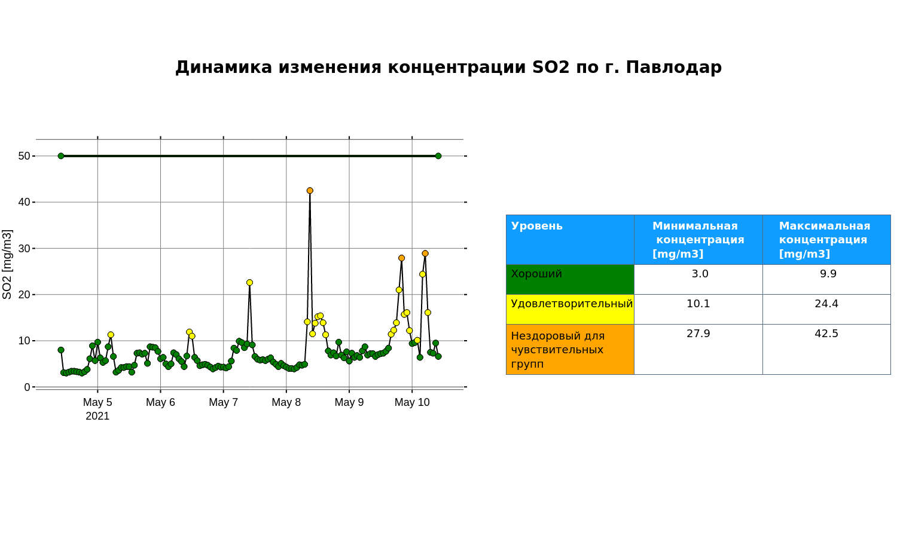This screenshot has width=897, height=538.
Task: Click the Максимальная концентрация column header
Action: (x=826, y=240)
